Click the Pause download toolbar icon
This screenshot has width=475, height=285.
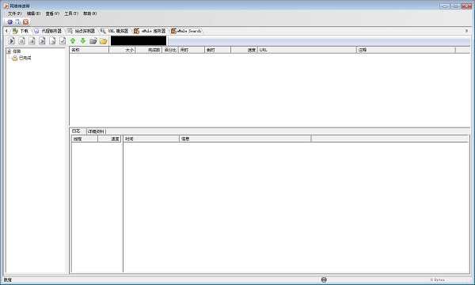22,40
